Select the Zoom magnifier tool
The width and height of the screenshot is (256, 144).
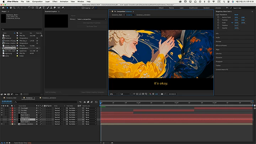(14, 8)
